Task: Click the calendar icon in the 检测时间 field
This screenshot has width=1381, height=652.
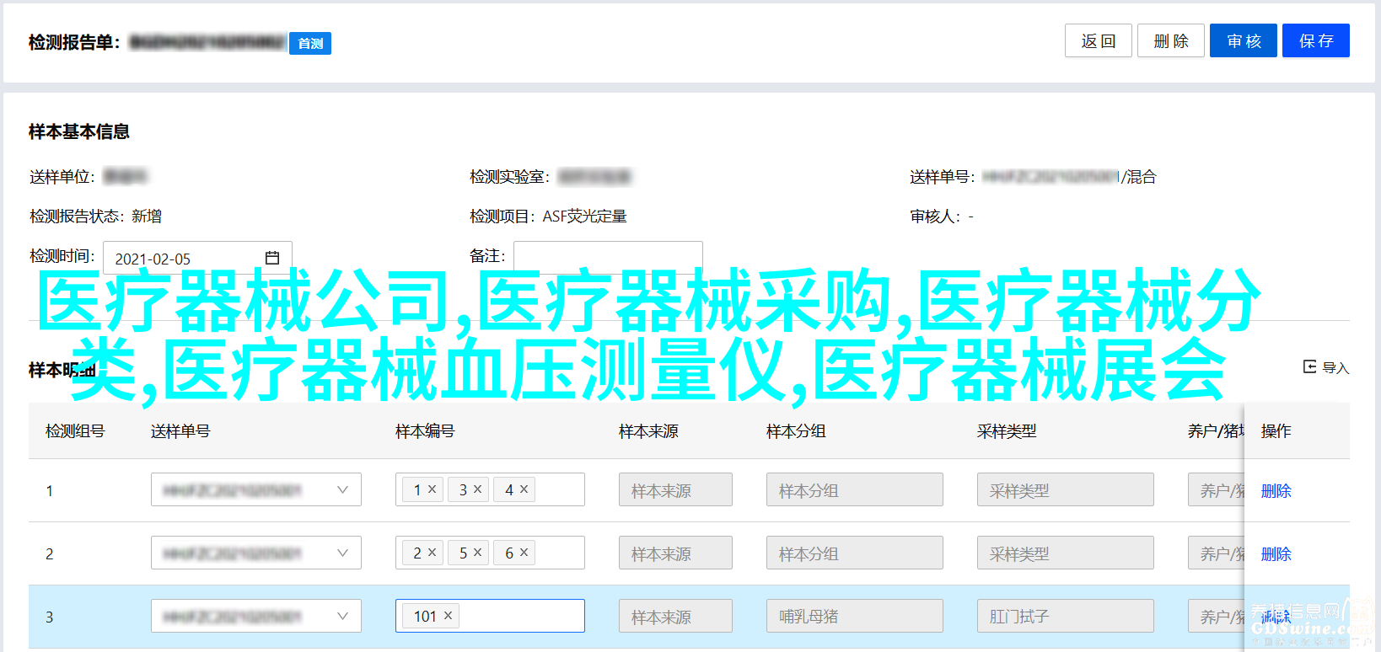Action: 272,258
